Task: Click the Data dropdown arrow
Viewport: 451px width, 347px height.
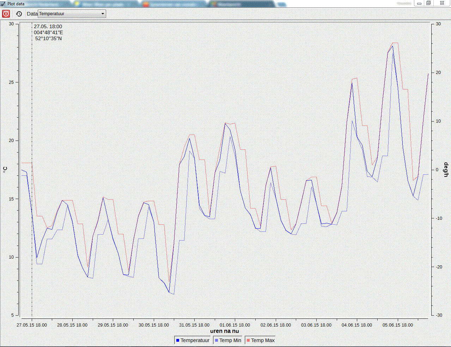Action: tap(103, 14)
